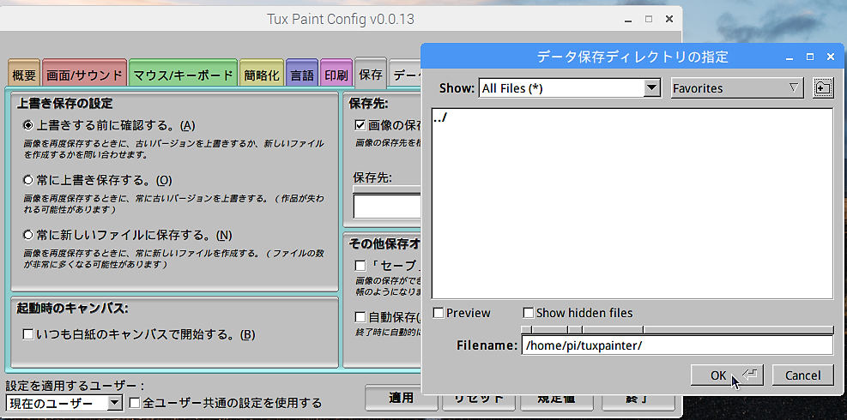This screenshot has width=847, height=420.
Task: Maximize the Tux Paint Config window
Action: (x=649, y=20)
